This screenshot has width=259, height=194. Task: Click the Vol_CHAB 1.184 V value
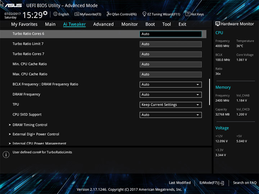[241, 101]
